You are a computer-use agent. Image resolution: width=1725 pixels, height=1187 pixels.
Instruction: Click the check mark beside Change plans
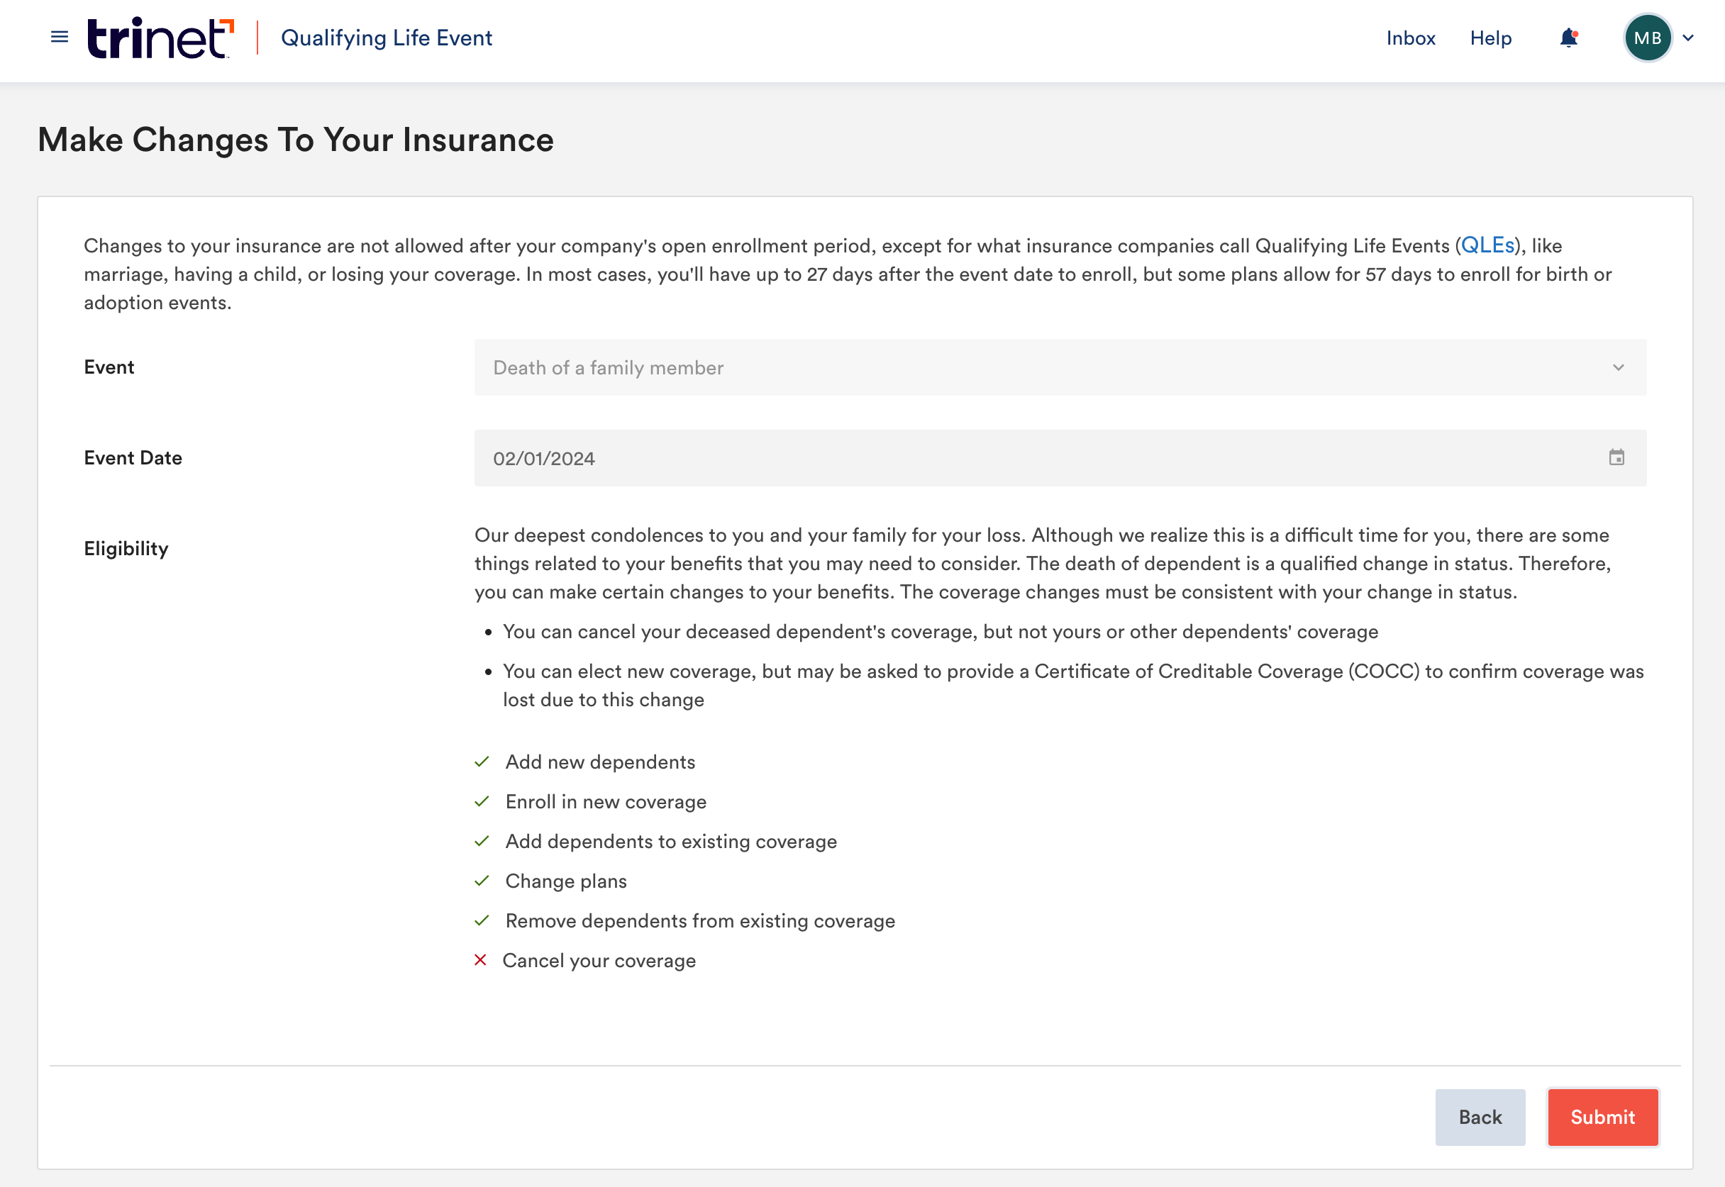(482, 881)
